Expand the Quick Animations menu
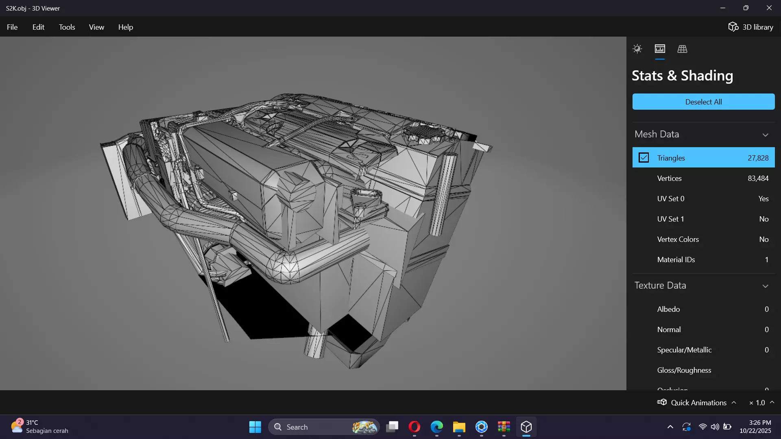 click(x=734, y=402)
